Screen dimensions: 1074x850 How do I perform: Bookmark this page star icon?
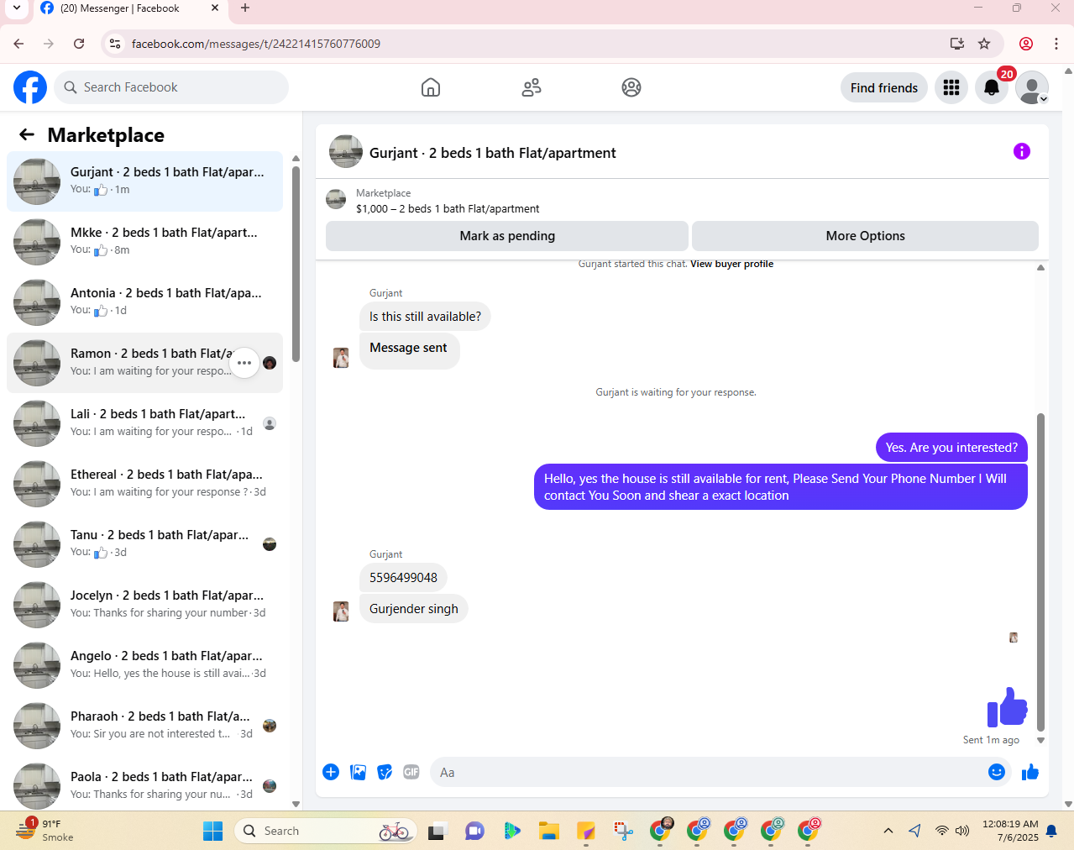(x=984, y=44)
